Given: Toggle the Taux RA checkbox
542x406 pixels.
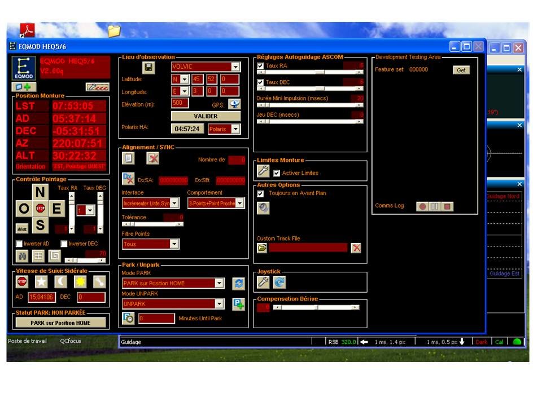Looking at the screenshot, I should pyautogui.click(x=261, y=65).
